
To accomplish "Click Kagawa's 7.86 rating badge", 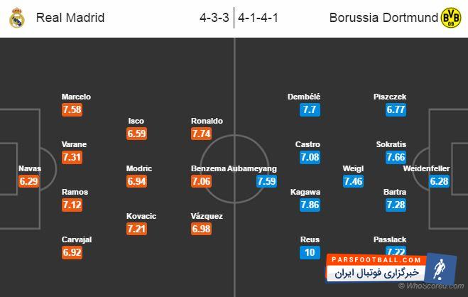I will pos(310,205).
